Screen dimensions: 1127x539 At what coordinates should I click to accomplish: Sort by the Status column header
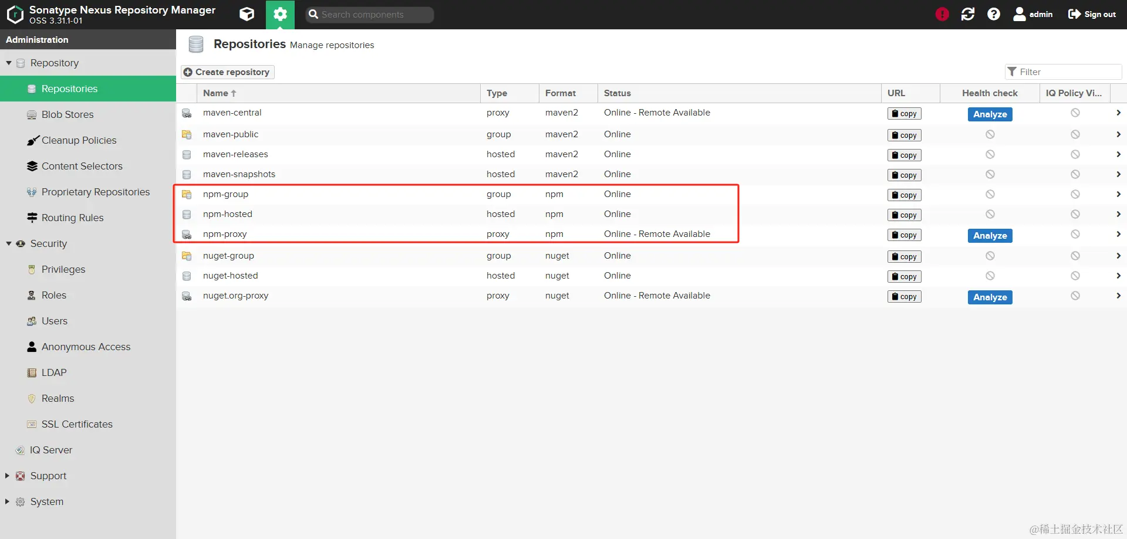740,93
